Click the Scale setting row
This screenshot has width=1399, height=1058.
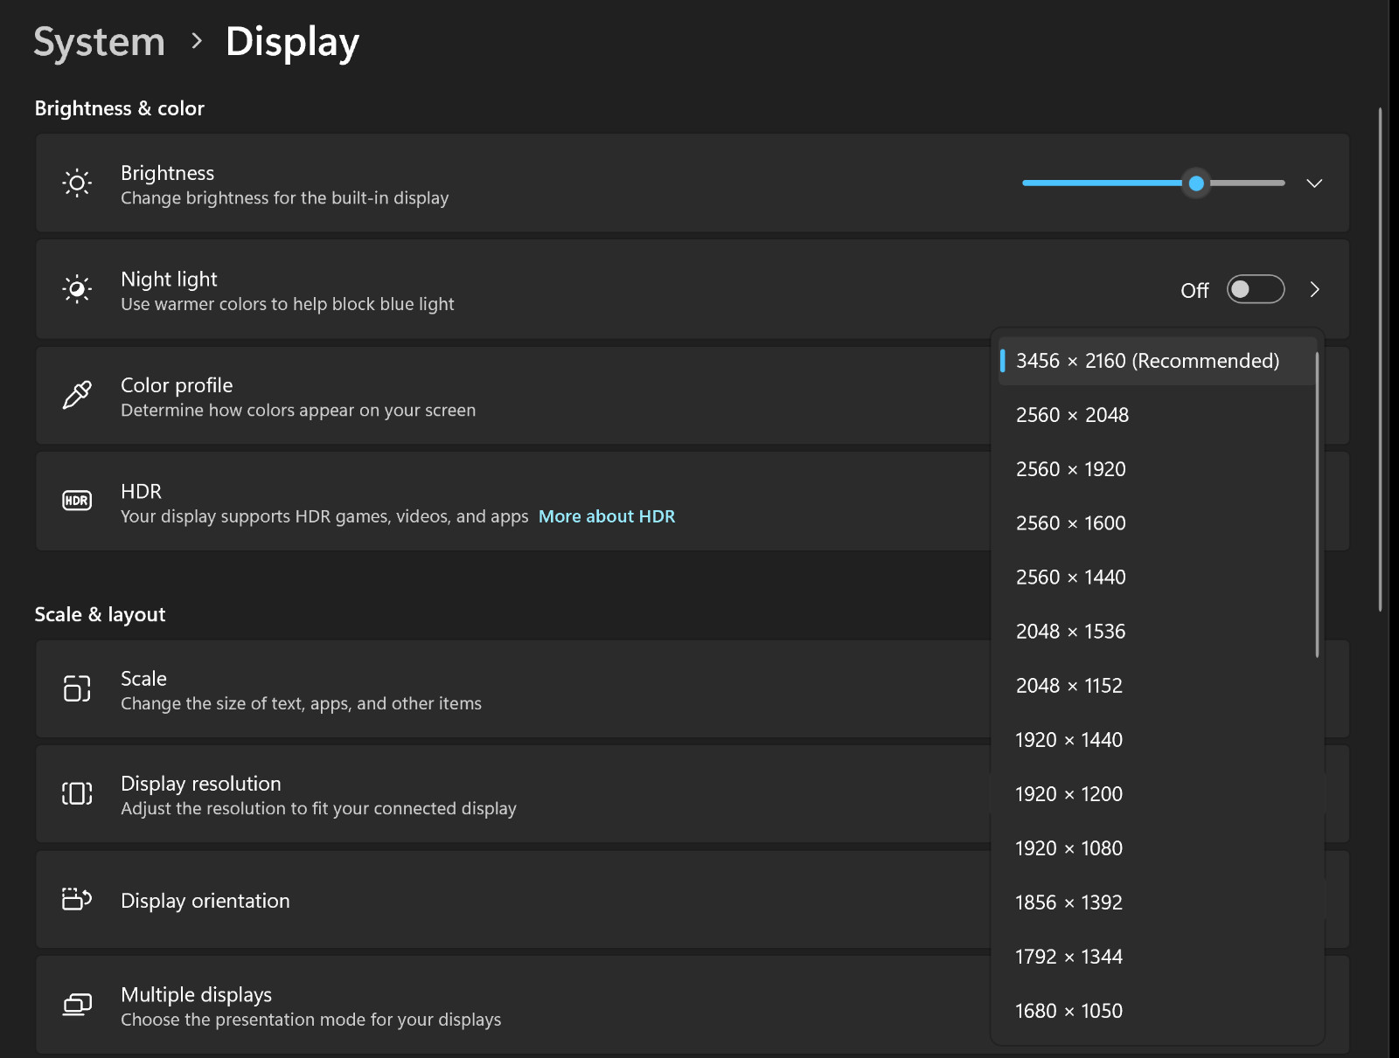click(513, 689)
